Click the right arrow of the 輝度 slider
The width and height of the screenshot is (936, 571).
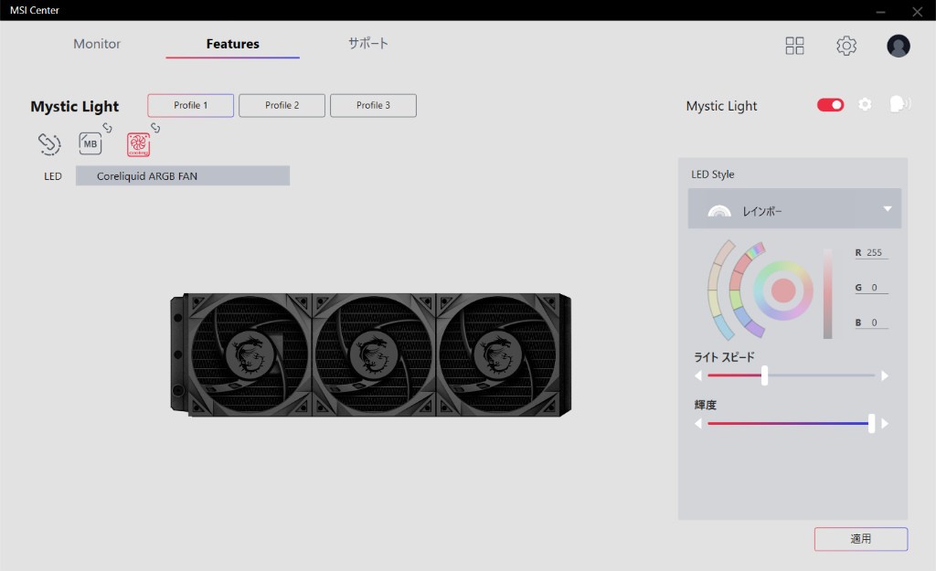(x=885, y=424)
